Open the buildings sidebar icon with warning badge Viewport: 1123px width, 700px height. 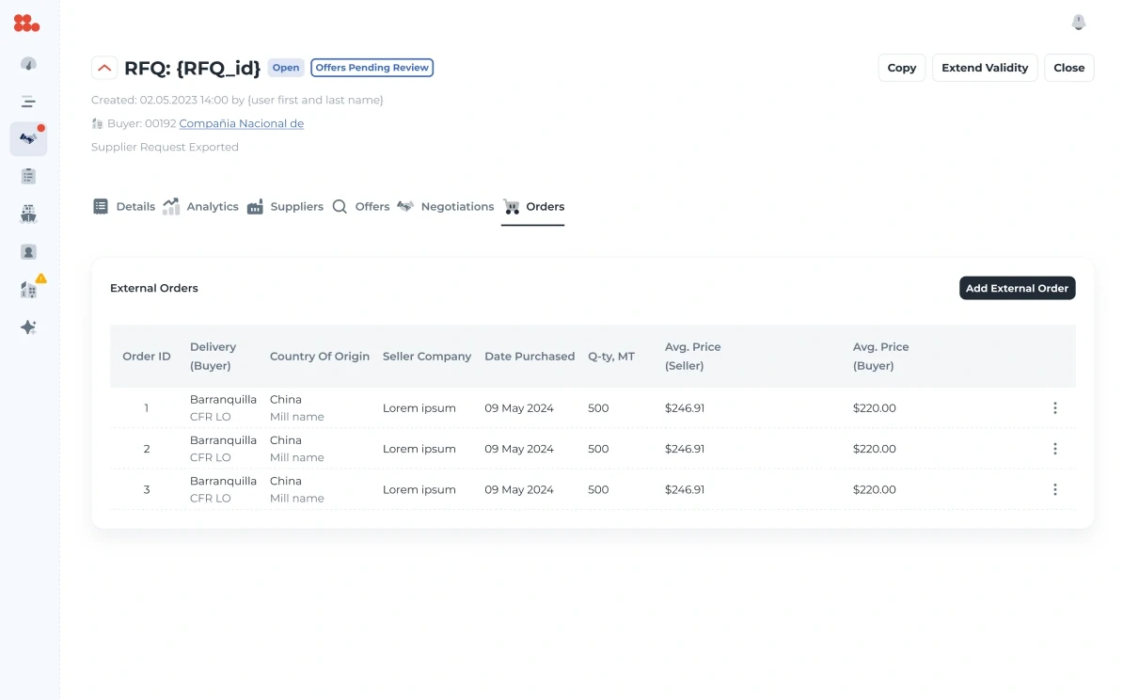[28, 289]
